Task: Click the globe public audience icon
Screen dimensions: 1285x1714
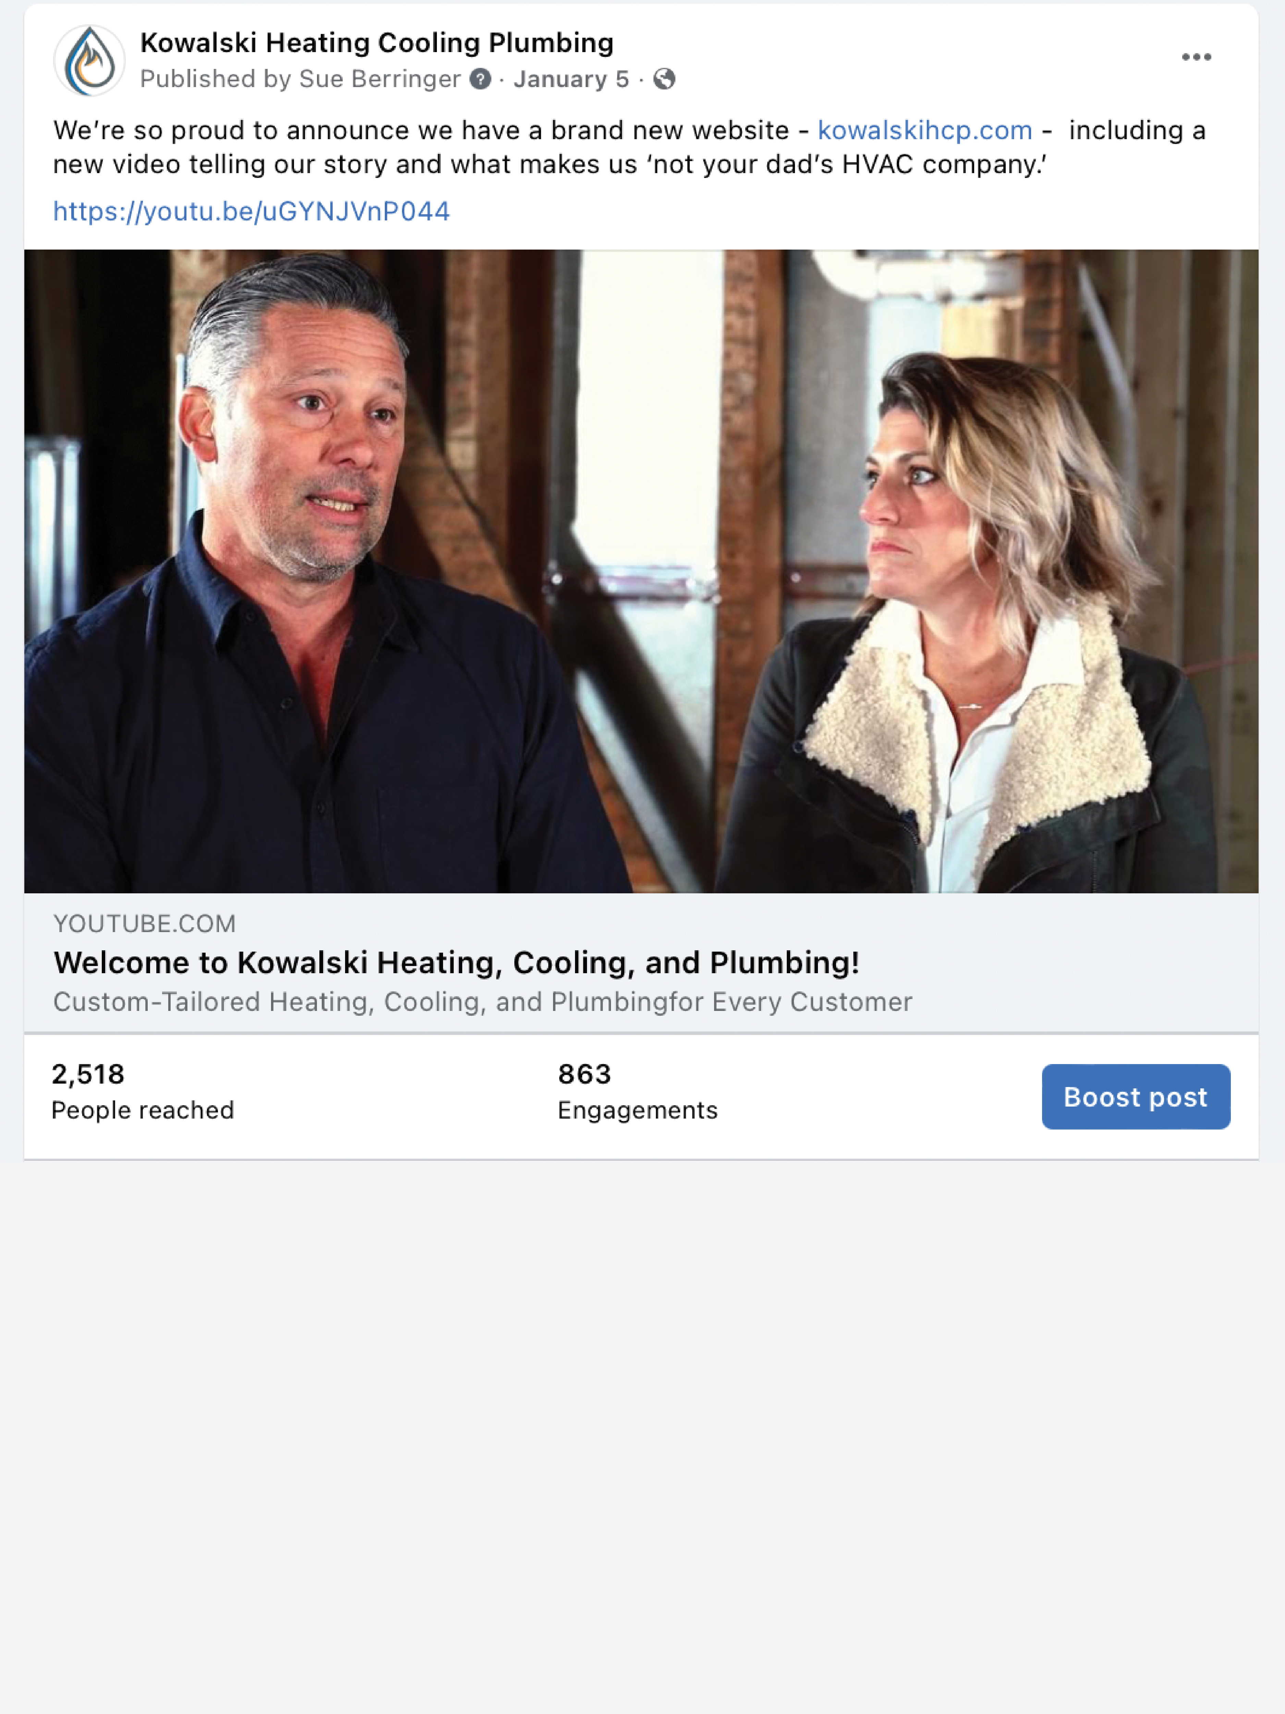Action: coord(664,79)
